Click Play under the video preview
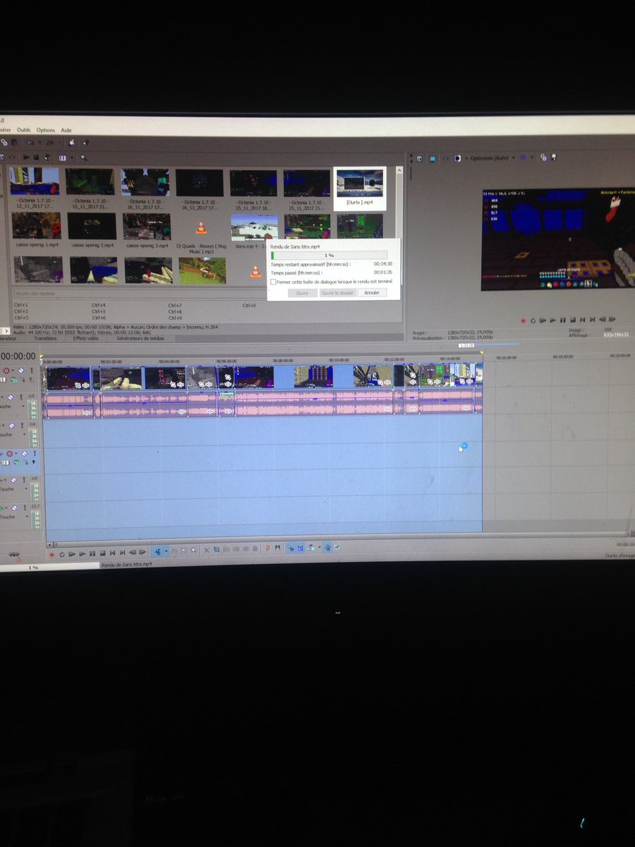Screen dimensions: 635x847 pos(552,320)
